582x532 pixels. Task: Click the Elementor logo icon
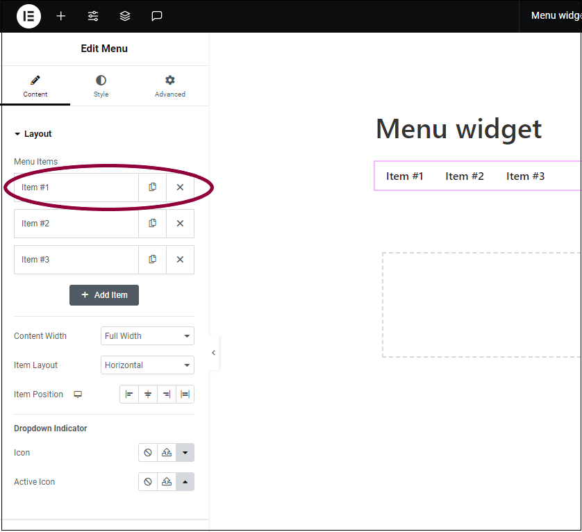point(28,17)
